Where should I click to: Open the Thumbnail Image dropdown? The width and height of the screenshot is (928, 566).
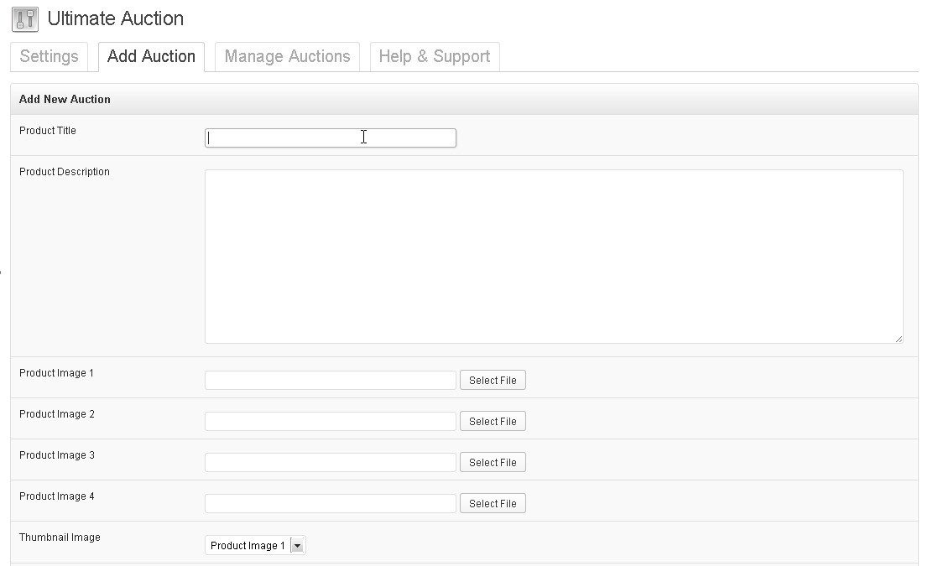(x=255, y=545)
